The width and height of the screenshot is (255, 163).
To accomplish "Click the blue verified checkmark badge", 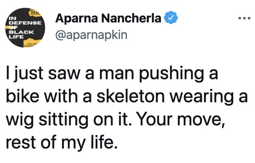I will pos(171,17).
